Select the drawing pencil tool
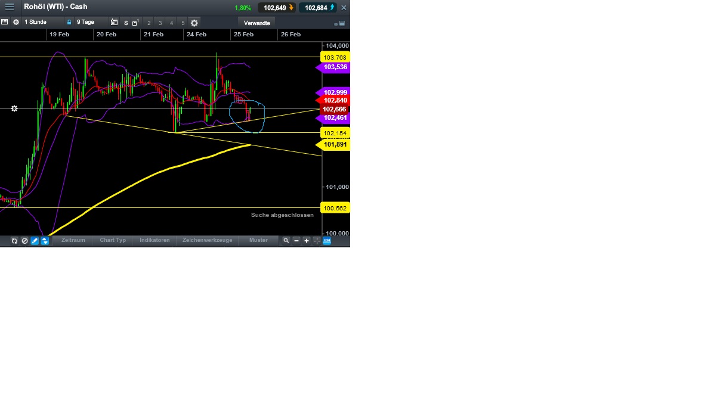Screen dimensions: 720x416 [x=34, y=240]
